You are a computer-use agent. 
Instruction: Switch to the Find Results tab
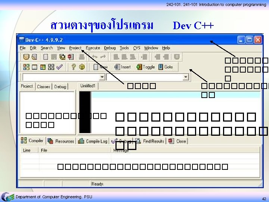pyautogui.click(x=150, y=141)
